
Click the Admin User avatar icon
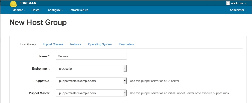[x=228, y=3]
